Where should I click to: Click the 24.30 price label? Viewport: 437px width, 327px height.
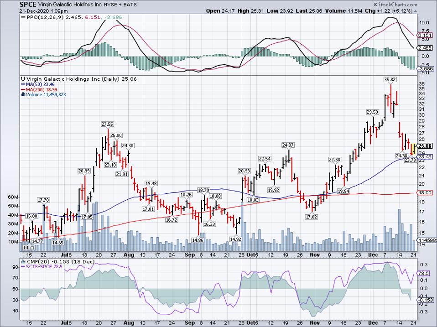click(x=128, y=145)
